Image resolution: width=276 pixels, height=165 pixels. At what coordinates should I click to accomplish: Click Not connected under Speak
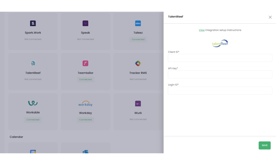click(85, 39)
